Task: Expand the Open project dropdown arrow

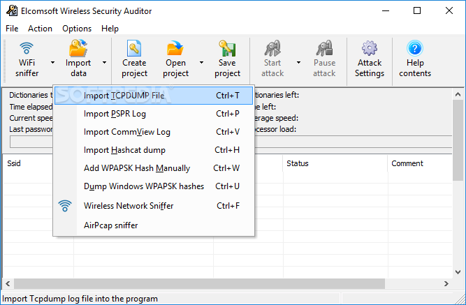Action: [x=201, y=62]
